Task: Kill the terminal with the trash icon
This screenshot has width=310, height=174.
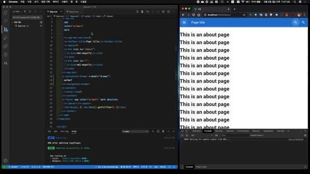Action: pos(163,131)
